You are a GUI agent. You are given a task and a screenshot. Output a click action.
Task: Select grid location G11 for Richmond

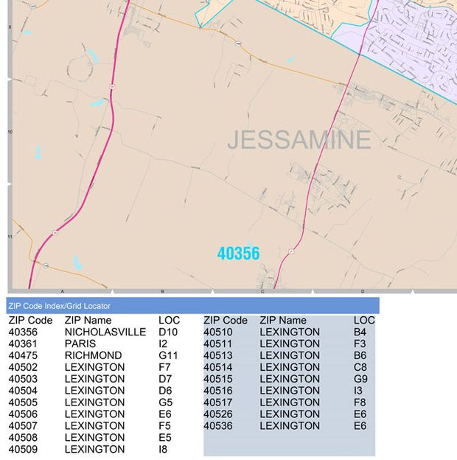[168, 355]
